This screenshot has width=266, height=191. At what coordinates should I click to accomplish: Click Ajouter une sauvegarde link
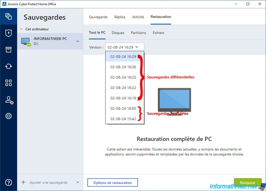(x=48, y=182)
